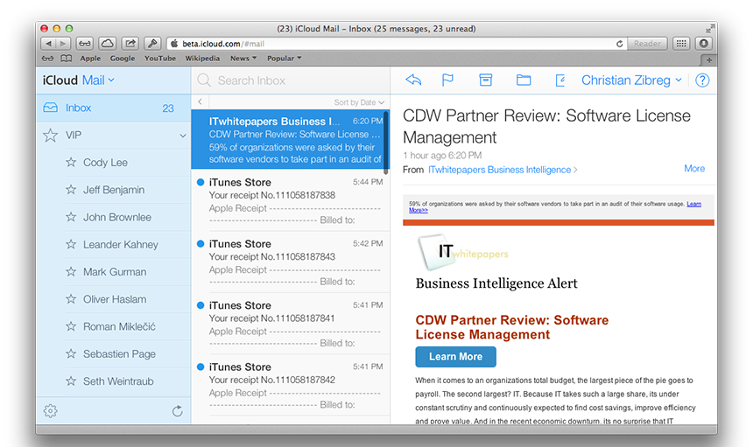Screen dimensions: 753x447
Task: Flag the open message
Action: point(447,80)
